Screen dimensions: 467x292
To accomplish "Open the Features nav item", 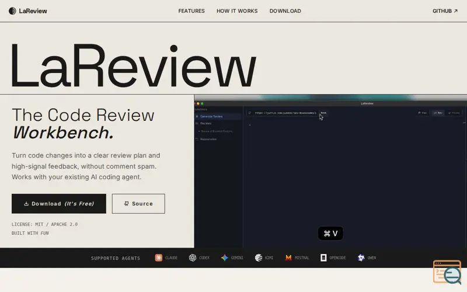I will [191, 11].
